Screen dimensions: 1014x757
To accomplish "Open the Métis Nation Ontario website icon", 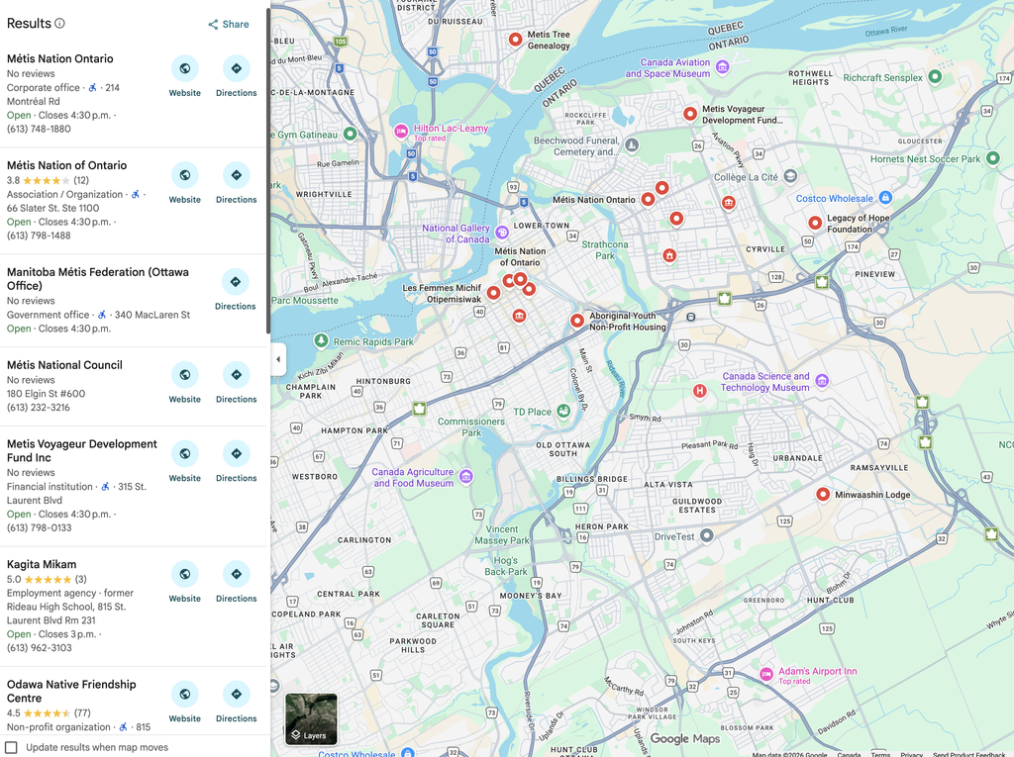I will [x=185, y=68].
